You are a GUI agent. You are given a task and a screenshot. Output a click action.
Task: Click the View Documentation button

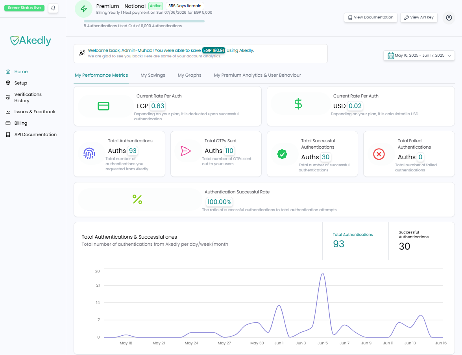tap(371, 18)
